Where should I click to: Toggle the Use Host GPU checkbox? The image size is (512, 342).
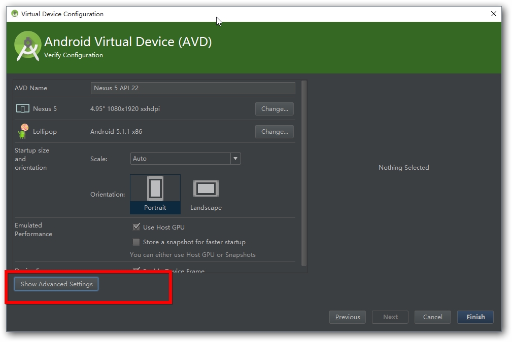(x=136, y=227)
